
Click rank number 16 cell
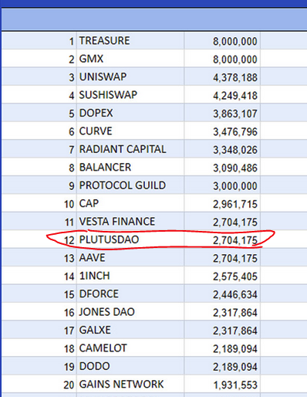[x=39, y=311]
